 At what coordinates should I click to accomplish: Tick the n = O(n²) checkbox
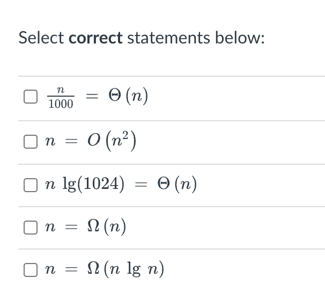pyautogui.click(x=30, y=142)
